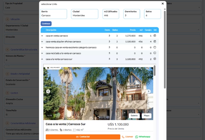
Task: Click the '3 Baños' listing detail
Action: point(66,130)
